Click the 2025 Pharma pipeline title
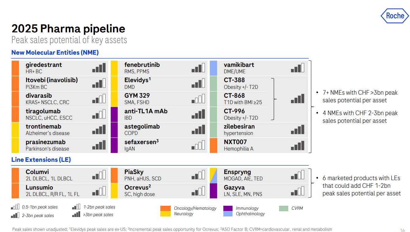 point(69,29)
